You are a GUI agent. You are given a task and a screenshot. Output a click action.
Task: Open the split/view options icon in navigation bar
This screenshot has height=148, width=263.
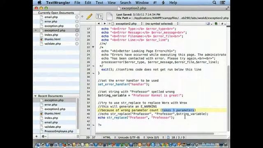coord(209,24)
